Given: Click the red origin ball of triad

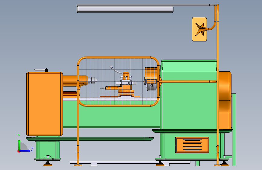Looking at the screenshot, I should coord(19,151).
